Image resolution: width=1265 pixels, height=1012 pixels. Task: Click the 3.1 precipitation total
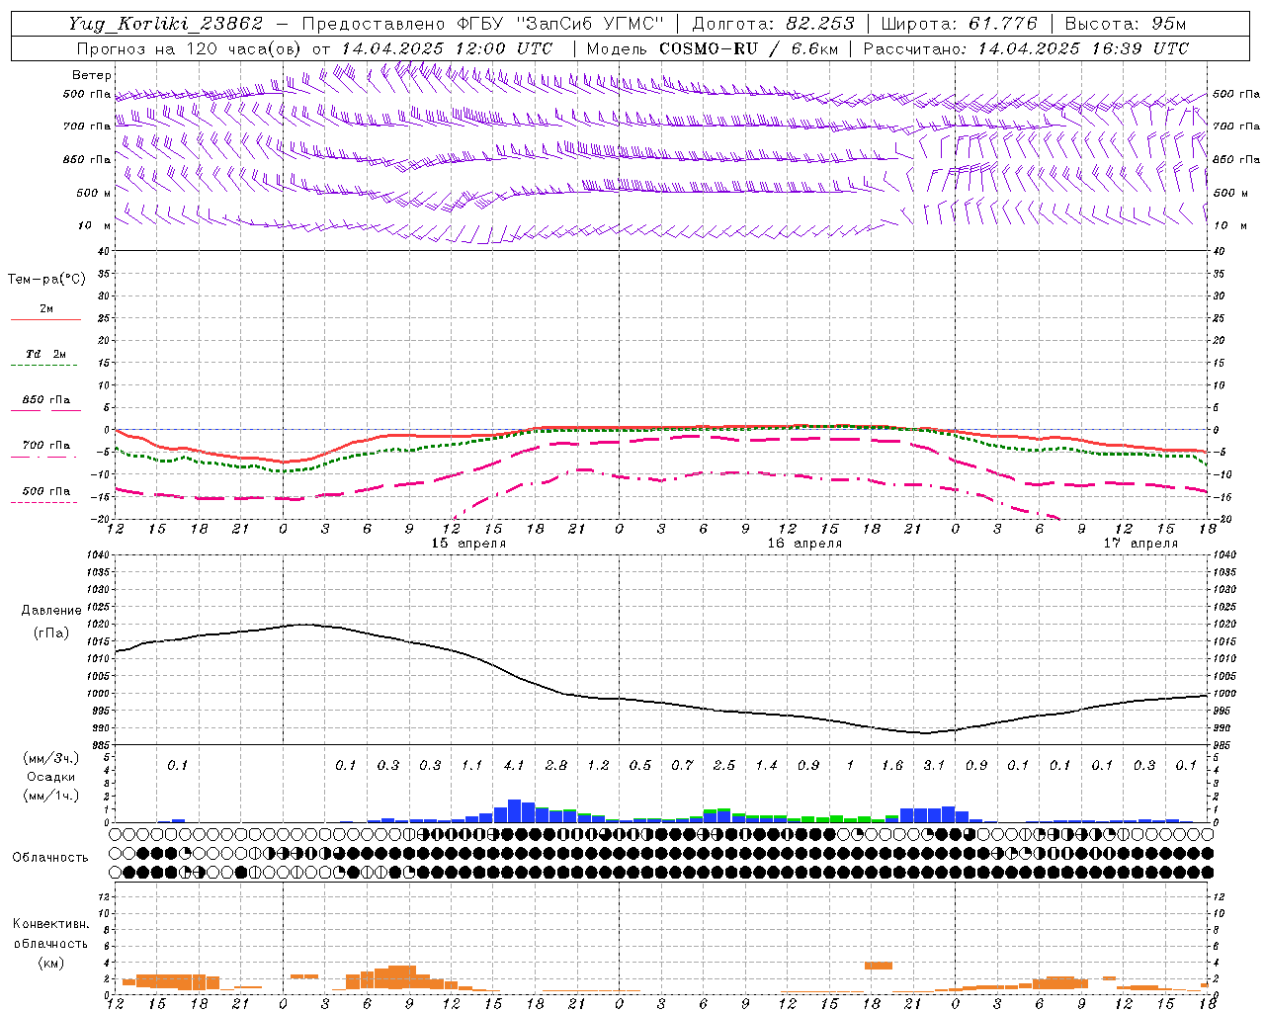point(934,766)
